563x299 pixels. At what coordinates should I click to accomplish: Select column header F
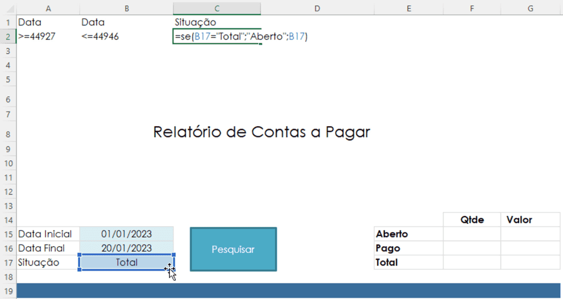point(471,8)
